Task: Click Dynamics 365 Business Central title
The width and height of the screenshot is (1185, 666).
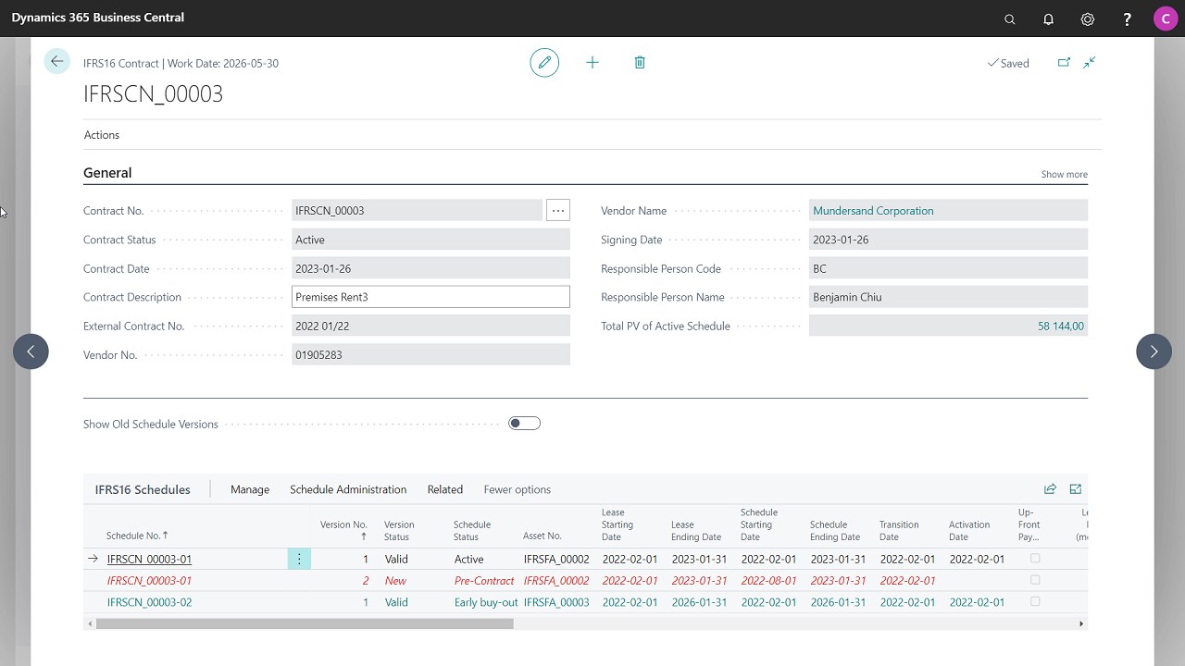Action: coord(98,18)
